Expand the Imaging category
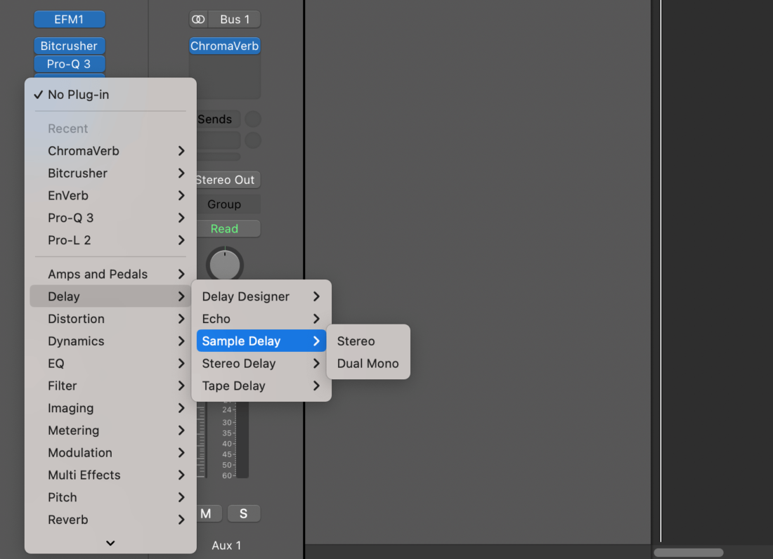773x559 pixels. [110, 408]
